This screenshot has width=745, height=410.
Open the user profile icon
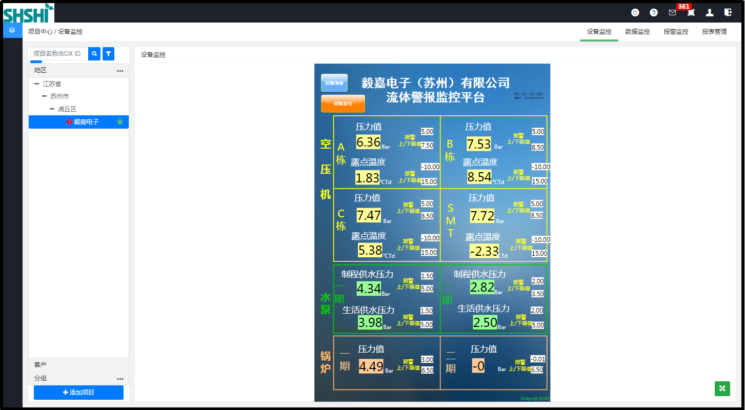tap(710, 12)
